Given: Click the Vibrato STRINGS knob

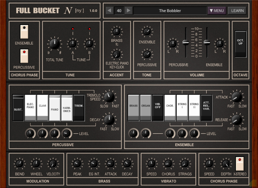Looking at the screenshot, I should [x=185, y=164].
